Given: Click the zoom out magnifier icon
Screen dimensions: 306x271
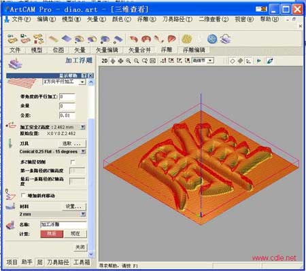Looking at the screenshot, I should (x=137, y=60).
